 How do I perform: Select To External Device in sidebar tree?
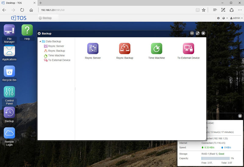point(59,60)
